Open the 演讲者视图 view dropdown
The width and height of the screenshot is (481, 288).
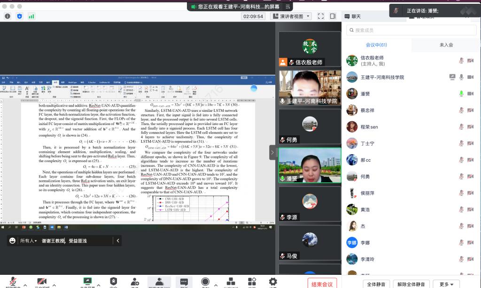(291, 16)
